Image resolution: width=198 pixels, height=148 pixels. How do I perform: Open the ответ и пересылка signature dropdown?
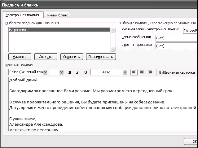[x=176, y=46]
